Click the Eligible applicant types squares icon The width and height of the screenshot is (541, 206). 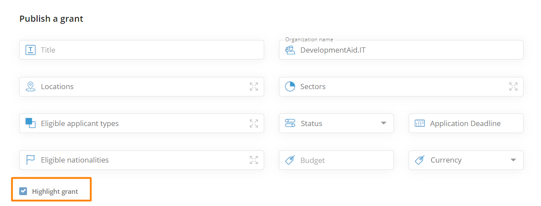tap(30, 123)
